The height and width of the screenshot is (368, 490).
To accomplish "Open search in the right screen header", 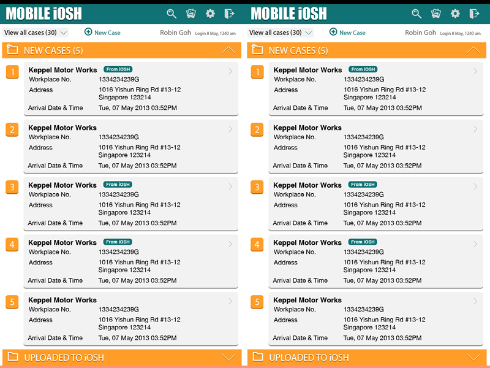I will [x=417, y=13].
